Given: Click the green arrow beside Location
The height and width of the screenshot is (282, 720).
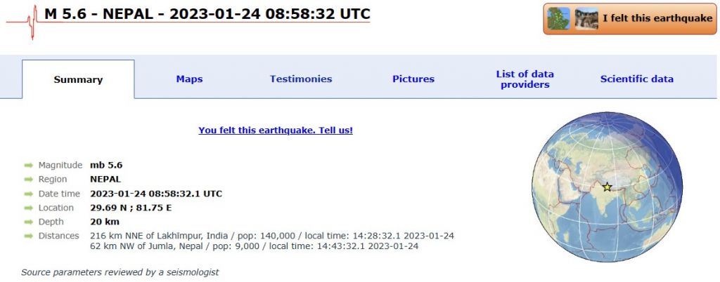Looking at the screenshot, I should pyautogui.click(x=28, y=208).
